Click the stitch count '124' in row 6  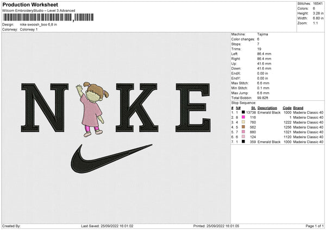(x=253, y=137)
